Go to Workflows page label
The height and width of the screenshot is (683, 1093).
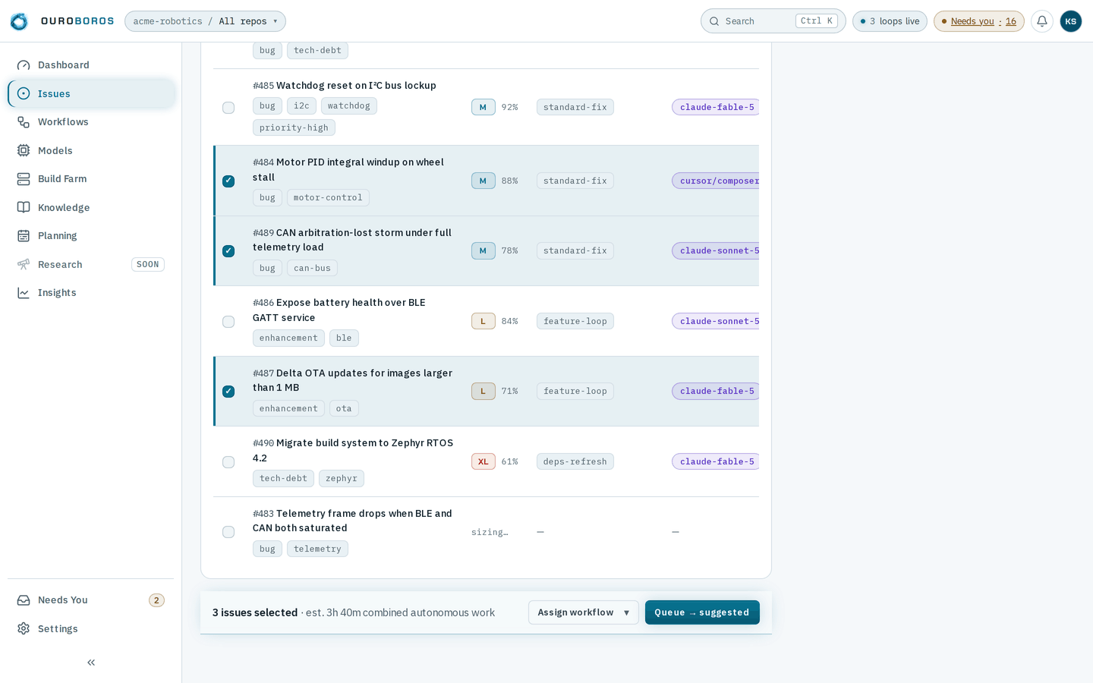pos(63,122)
